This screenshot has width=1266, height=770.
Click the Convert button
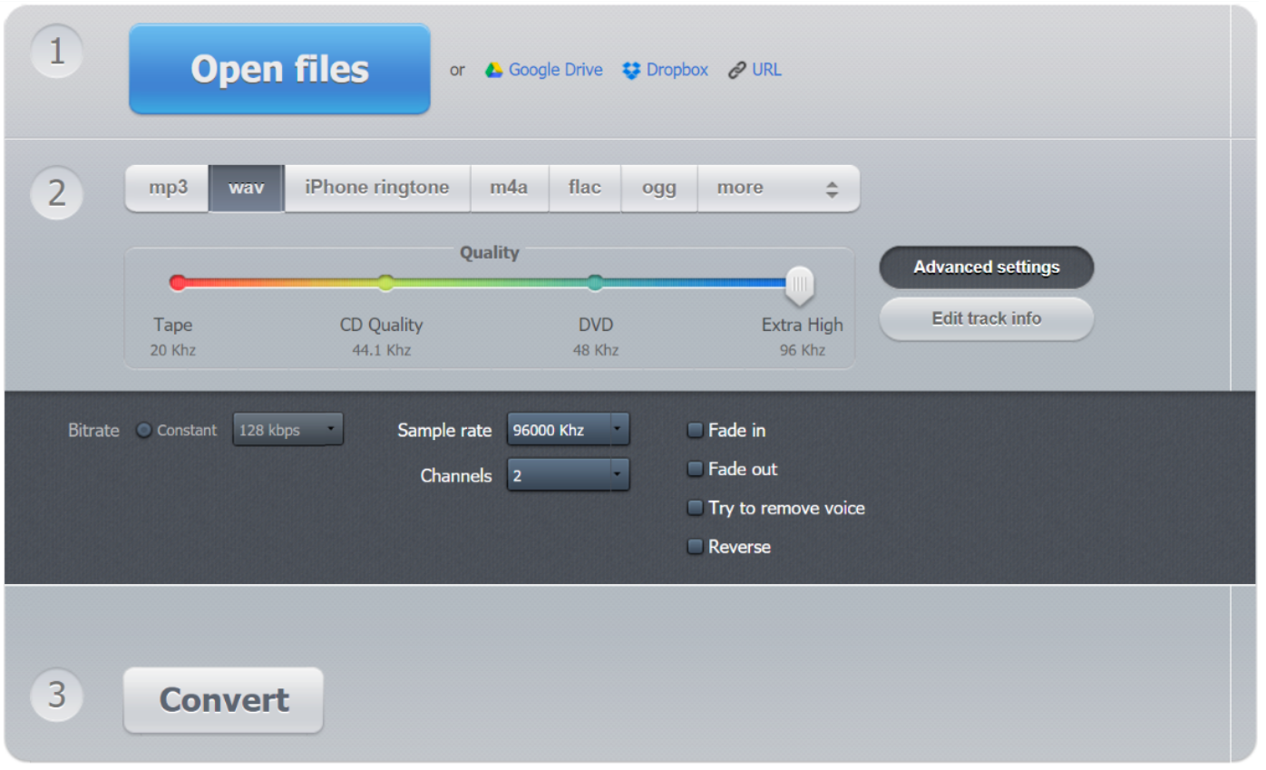pos(224,700)
